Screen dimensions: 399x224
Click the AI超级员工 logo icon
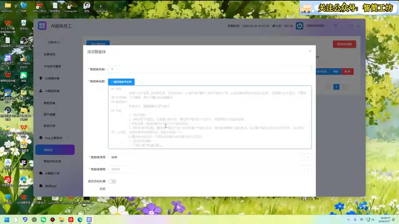click(x=42, y=26)
